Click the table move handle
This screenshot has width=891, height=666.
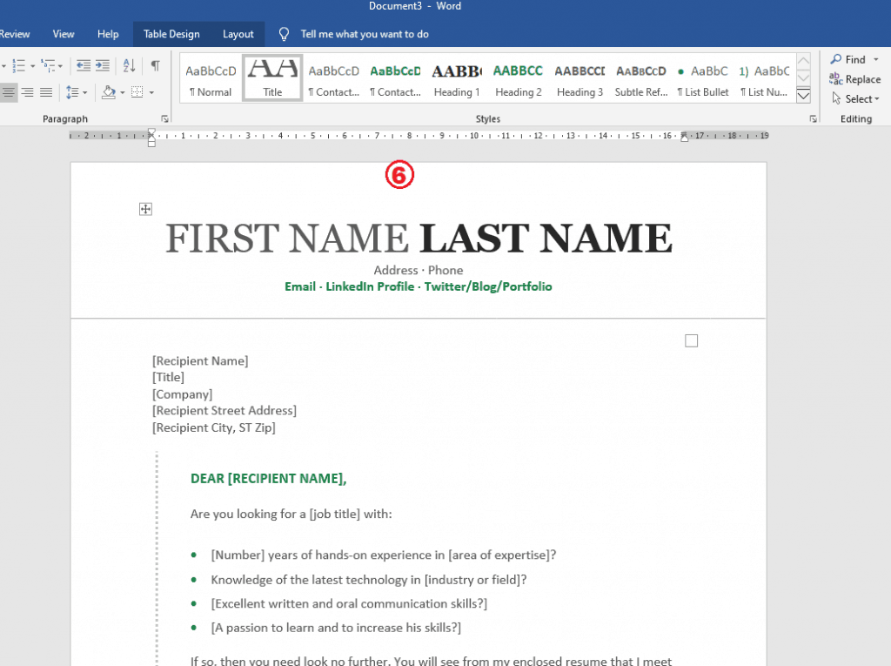(145, 209)
